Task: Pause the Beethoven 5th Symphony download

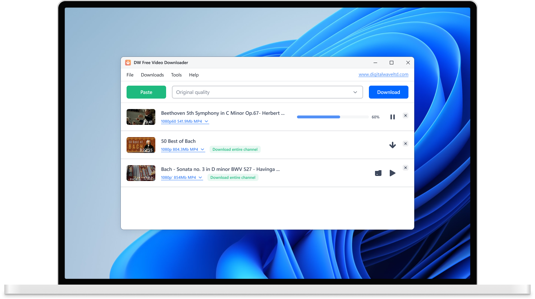Action: (x=392, y=117)
